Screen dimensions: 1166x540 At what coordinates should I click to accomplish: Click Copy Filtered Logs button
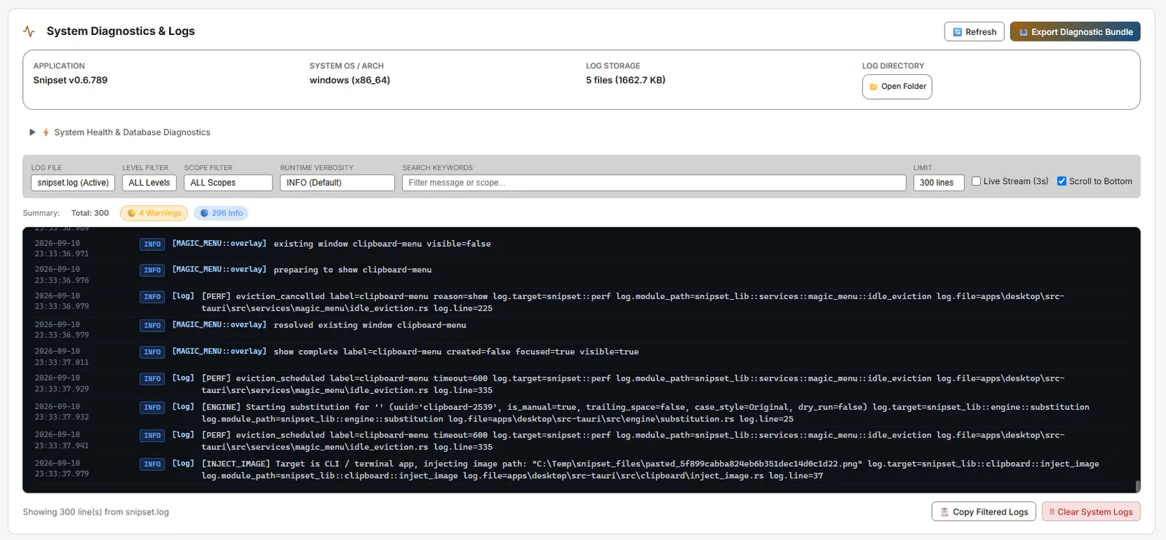click(984, 512)
